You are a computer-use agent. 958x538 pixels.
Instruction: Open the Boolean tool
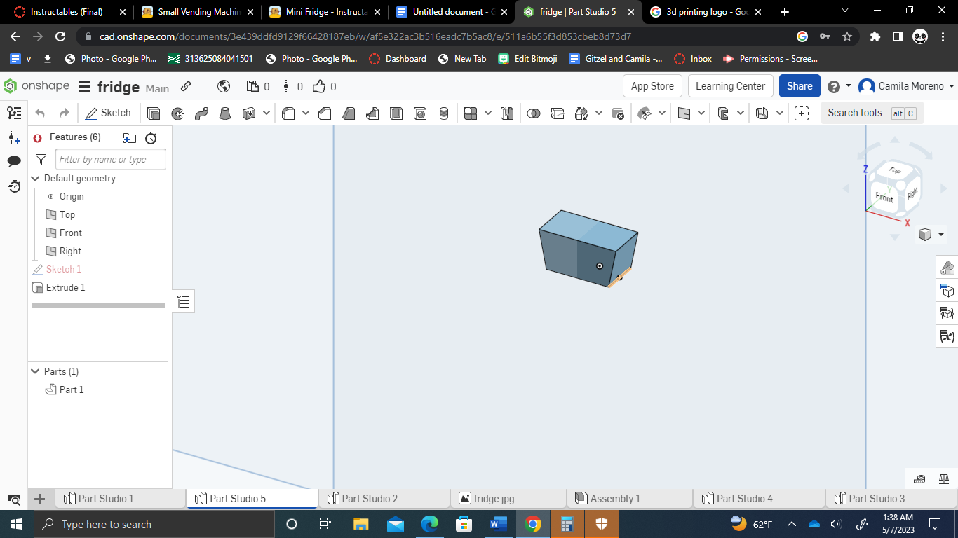pyautogui.click(x=534, y=113)
